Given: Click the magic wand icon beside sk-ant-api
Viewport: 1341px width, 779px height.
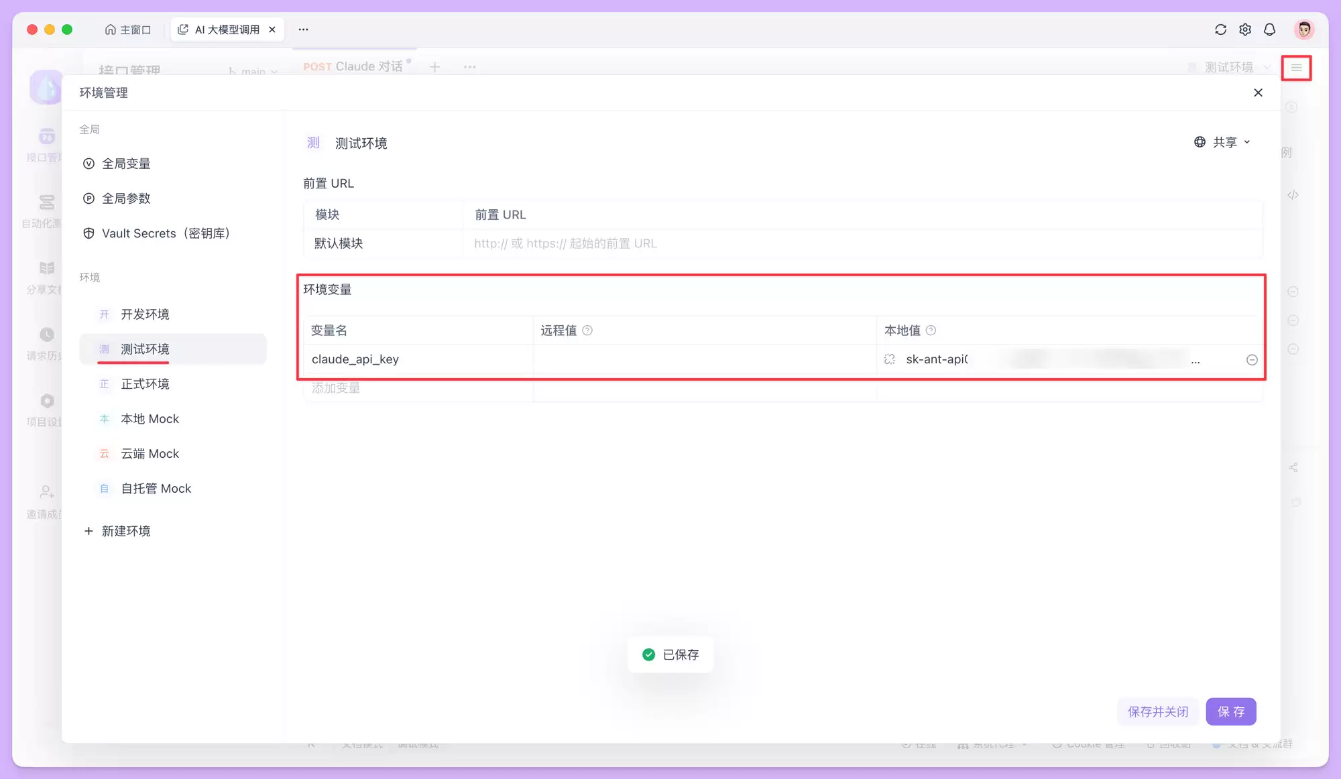Looking at the screenshot, I should (890, 359).
